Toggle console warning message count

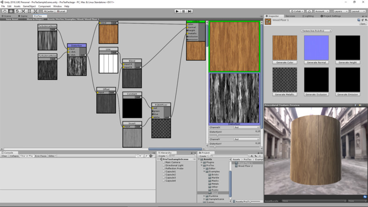(145, 155)
